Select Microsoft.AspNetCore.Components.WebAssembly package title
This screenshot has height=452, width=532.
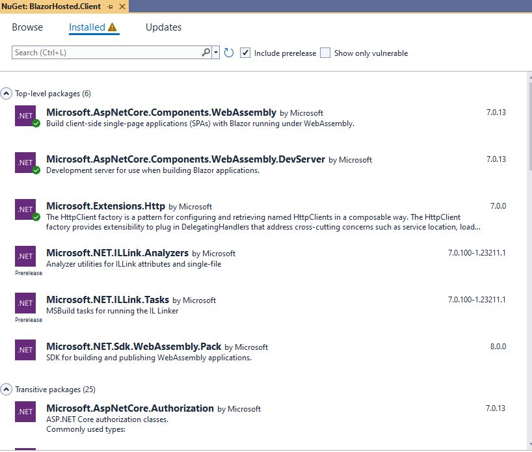pyautogui.click(x=161, y=113)
